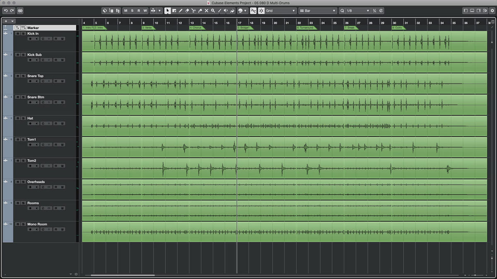Toggle the global Read automation R button
Image resolution: width=497 pixels, height=279 pixels.
click(x=138, y=11)
